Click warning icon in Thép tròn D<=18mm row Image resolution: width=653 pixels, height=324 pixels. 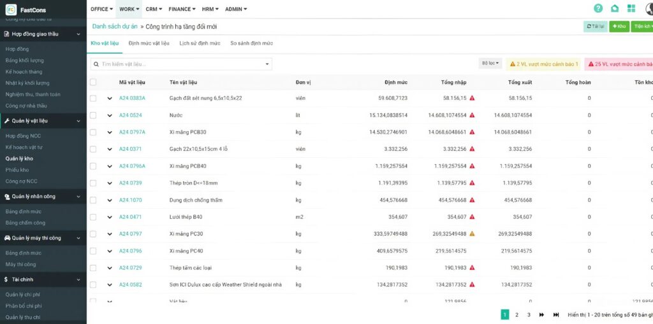[x=472, y=183]
